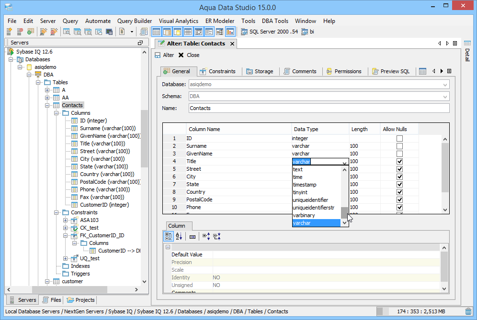The image size is (477, 320).
Task: Toggle Allow Nulls for GivenName row
Action: (399, 154)
